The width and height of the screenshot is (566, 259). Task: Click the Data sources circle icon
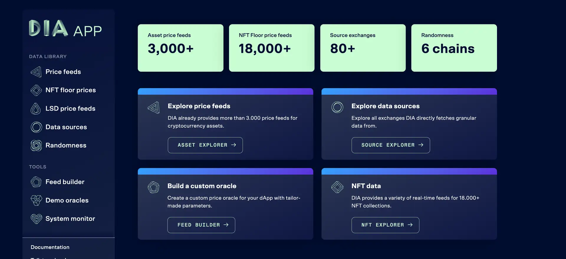36,127
